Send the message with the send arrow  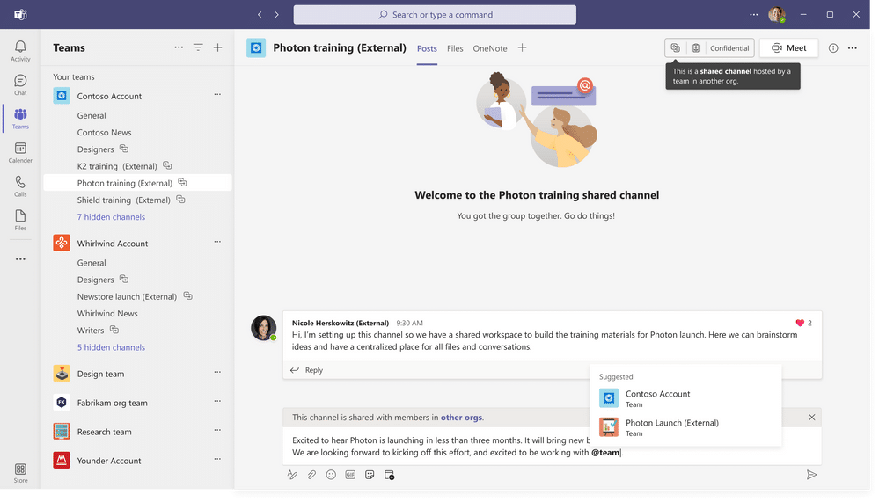coord(811,475)
